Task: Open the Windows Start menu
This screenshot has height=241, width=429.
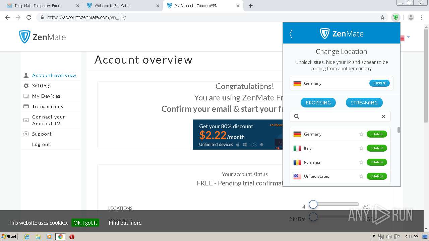Action: point(9,237)
